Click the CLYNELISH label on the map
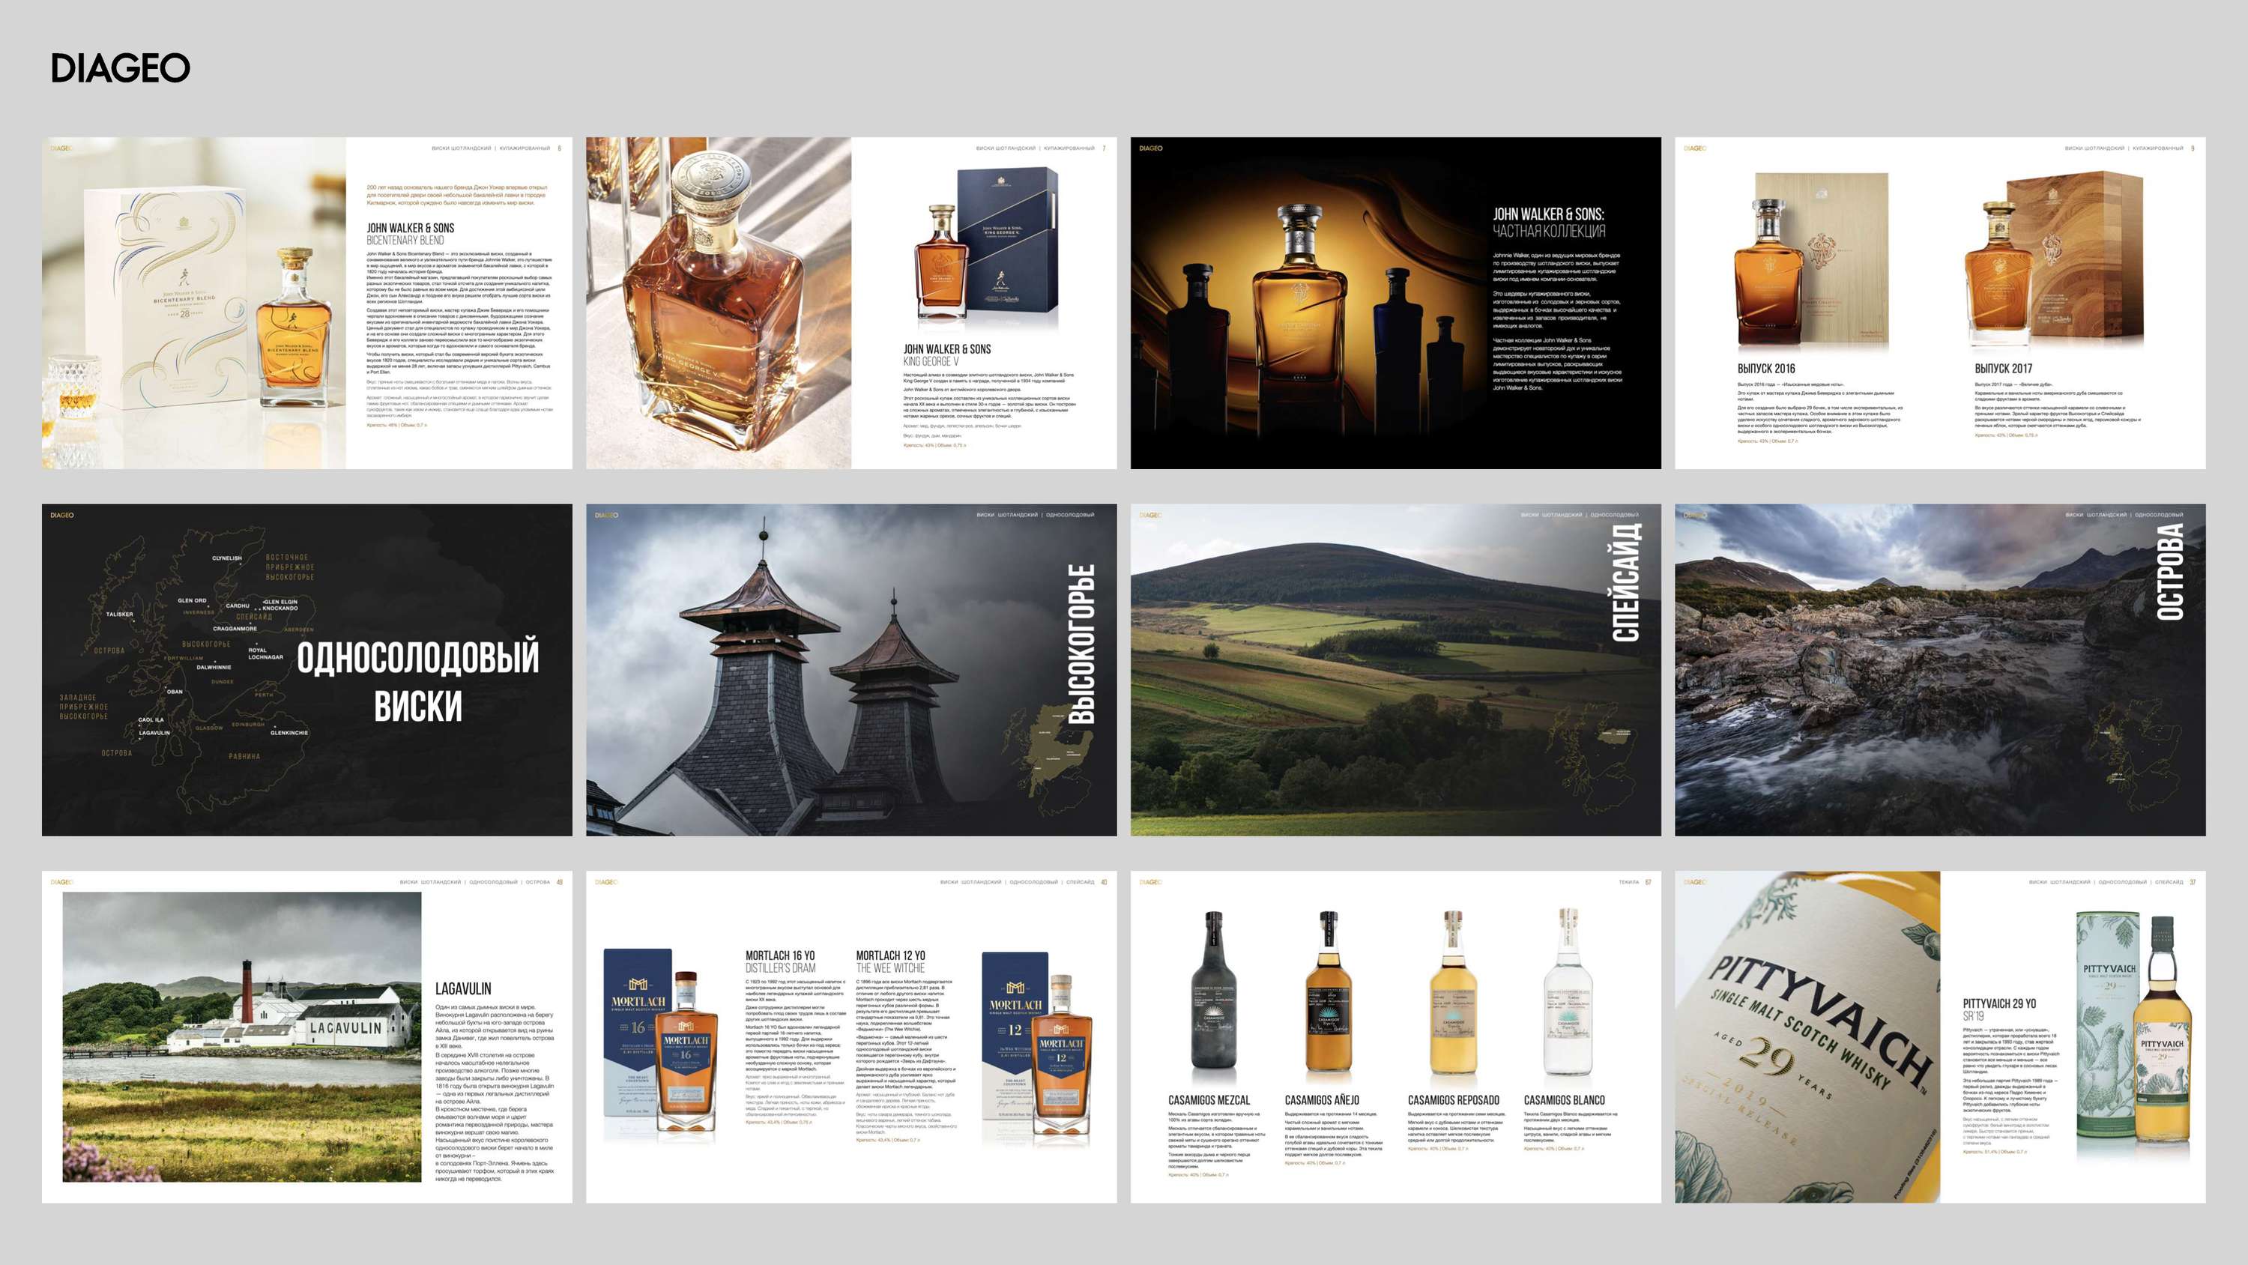The image size is (2248, 1265). [227, 558]
